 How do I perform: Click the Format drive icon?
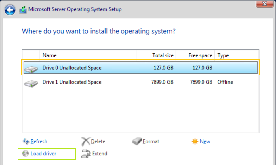137,141
